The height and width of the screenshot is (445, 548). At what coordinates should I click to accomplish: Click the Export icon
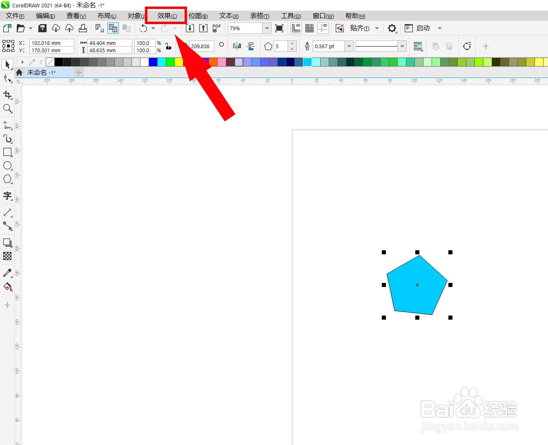(203, 28)
